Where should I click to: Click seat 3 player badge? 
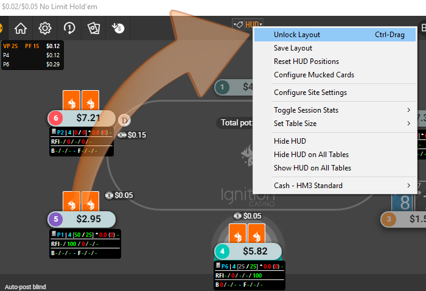389,219
